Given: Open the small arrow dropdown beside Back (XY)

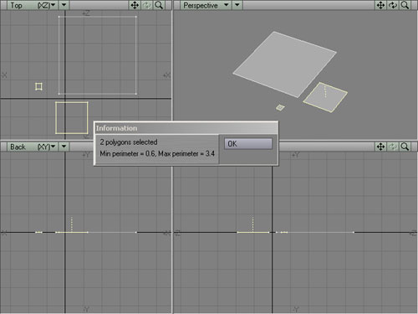Looking at the screenshot, I should pos(64,147).
